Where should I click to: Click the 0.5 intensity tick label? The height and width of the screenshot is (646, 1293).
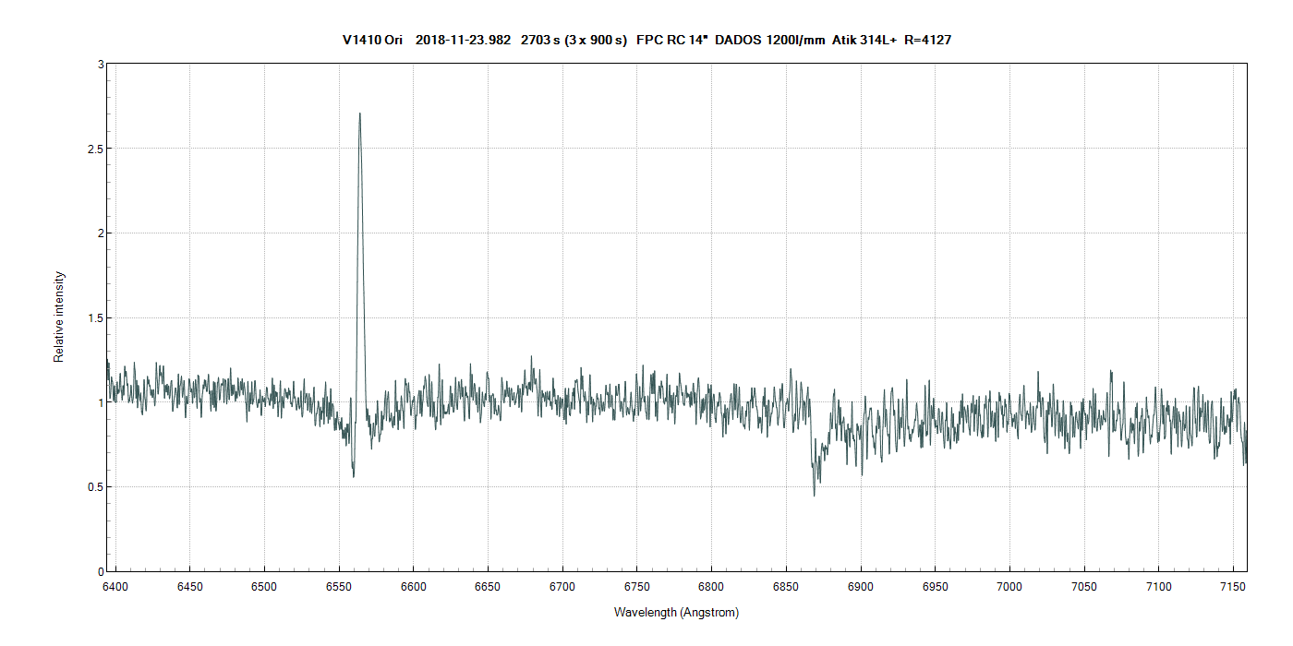[x=95, y=487]
